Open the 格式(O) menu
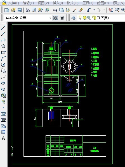Screen dimensions: 125x167 pos(72,3)
